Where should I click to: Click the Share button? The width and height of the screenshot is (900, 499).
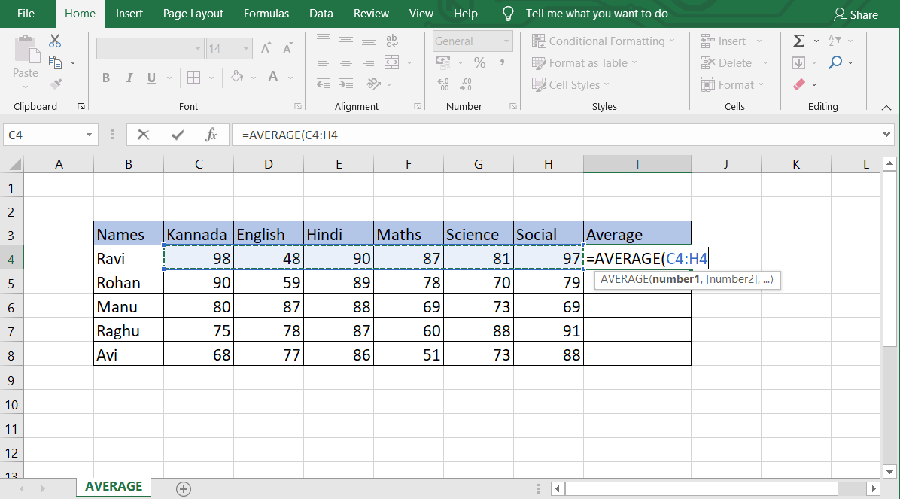pyautogui.click(x=856, y=14)
